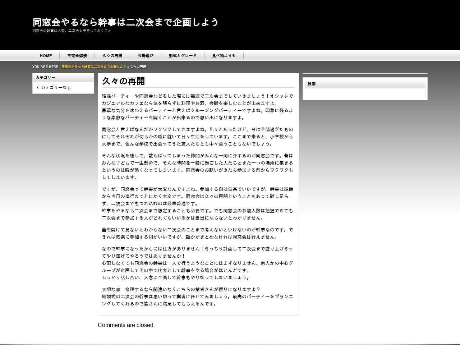
Task: Focus the empty search widget area
Action: (365, 93)
